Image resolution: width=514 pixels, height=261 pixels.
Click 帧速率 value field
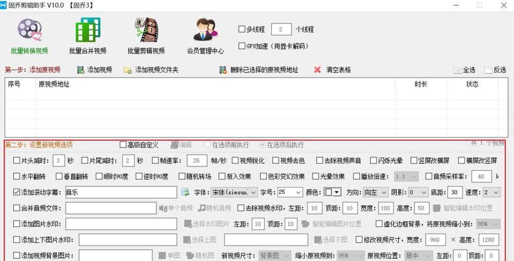(x=197, y=161)
